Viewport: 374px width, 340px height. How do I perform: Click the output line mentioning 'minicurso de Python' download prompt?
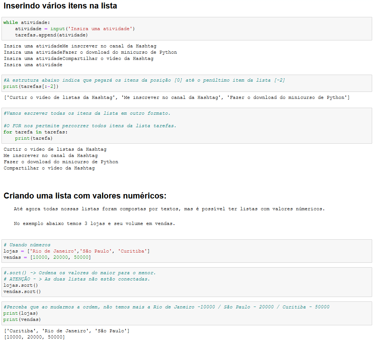(x=90, y=52)
